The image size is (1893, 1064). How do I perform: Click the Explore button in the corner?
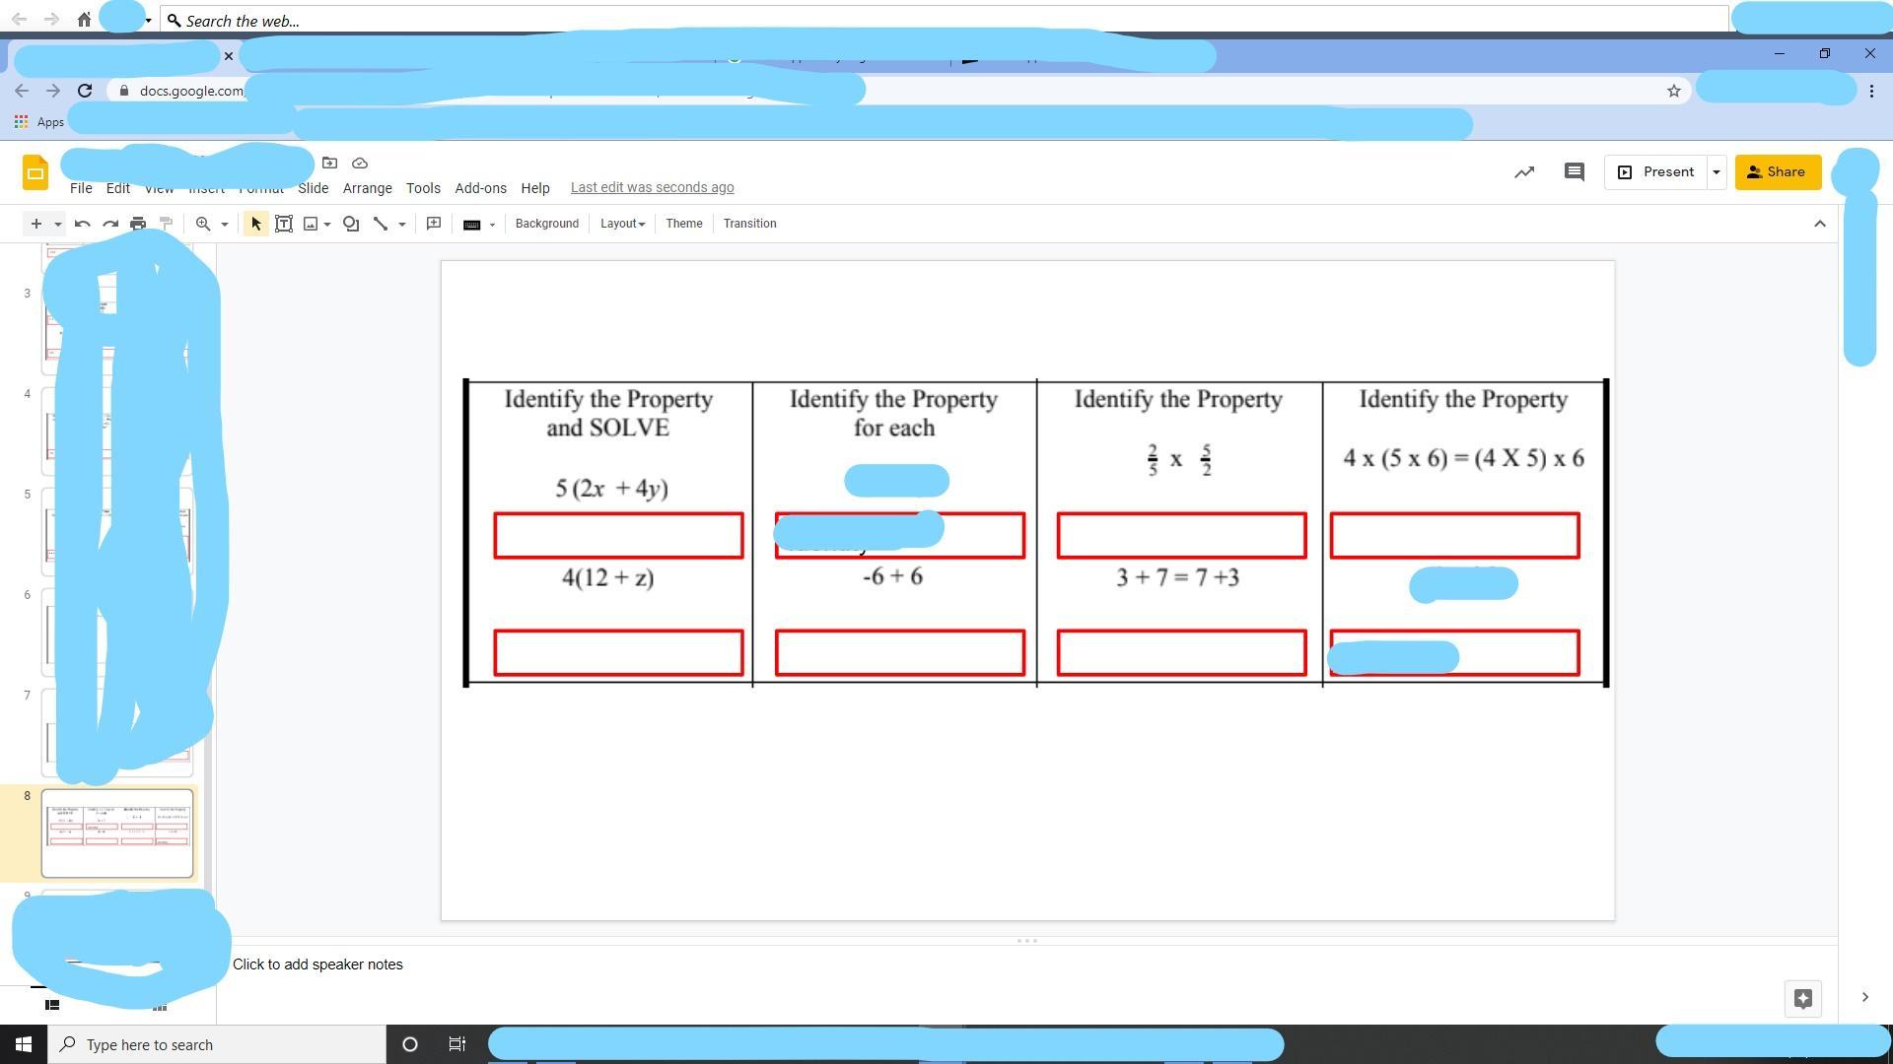(x=1802, y=998)
